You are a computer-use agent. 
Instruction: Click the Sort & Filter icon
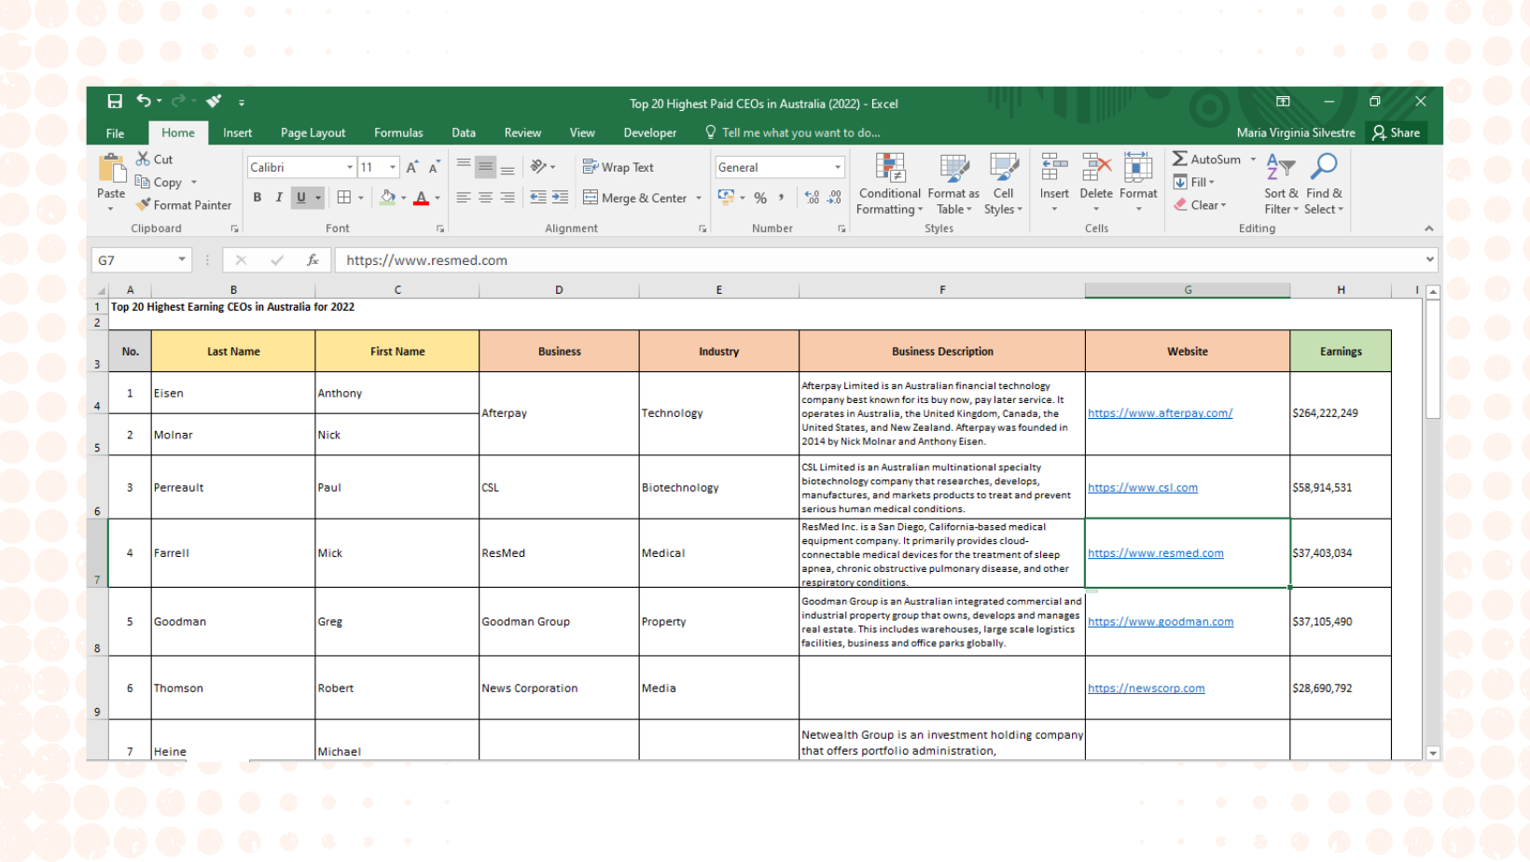tap(1280, 167)
